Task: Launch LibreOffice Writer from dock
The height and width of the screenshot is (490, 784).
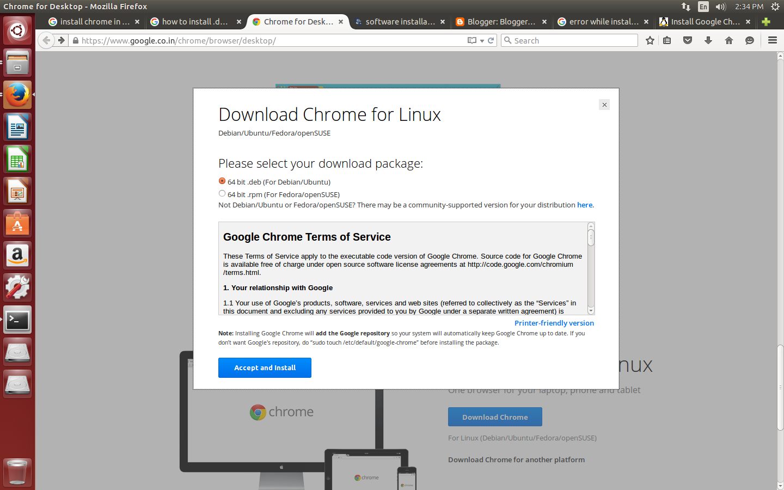Action: click(x=17, y=127)
